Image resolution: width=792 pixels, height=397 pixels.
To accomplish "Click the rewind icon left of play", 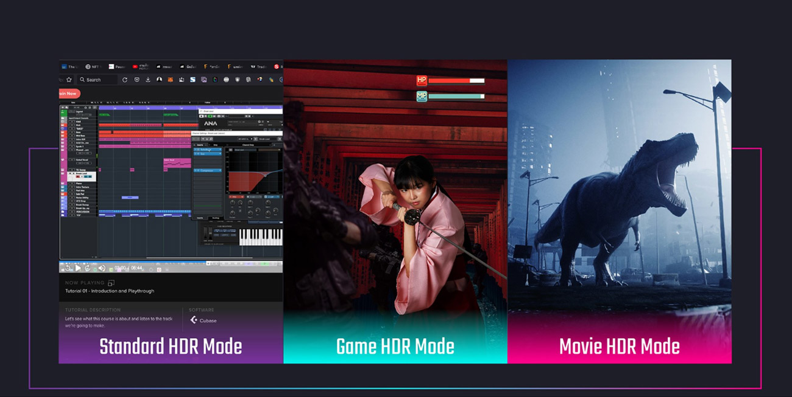I will click(68, 268).
